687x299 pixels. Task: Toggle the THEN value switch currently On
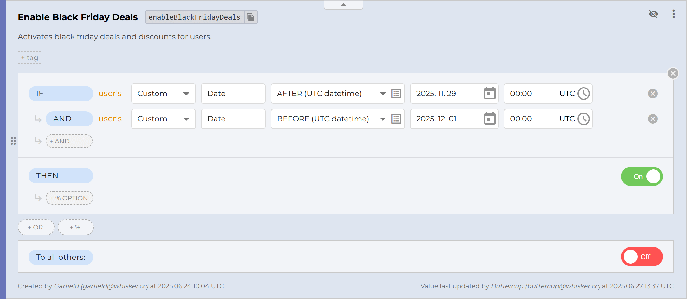tap(642, 176)
